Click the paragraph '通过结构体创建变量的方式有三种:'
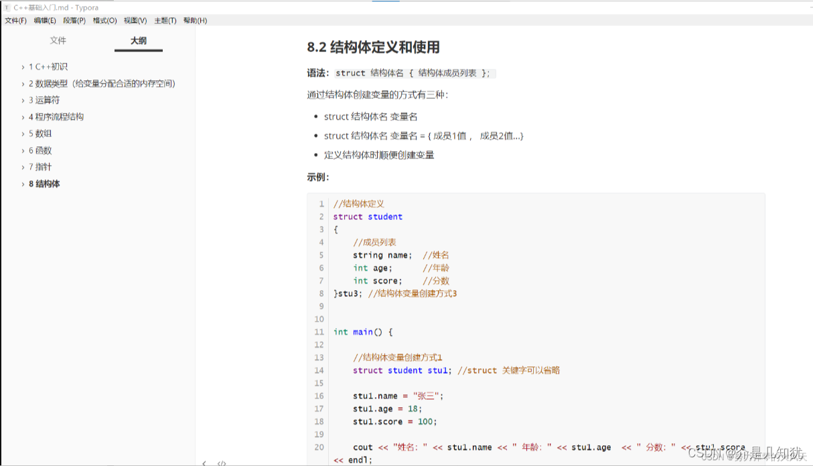813x466 pixels. [x=378, y=95]
